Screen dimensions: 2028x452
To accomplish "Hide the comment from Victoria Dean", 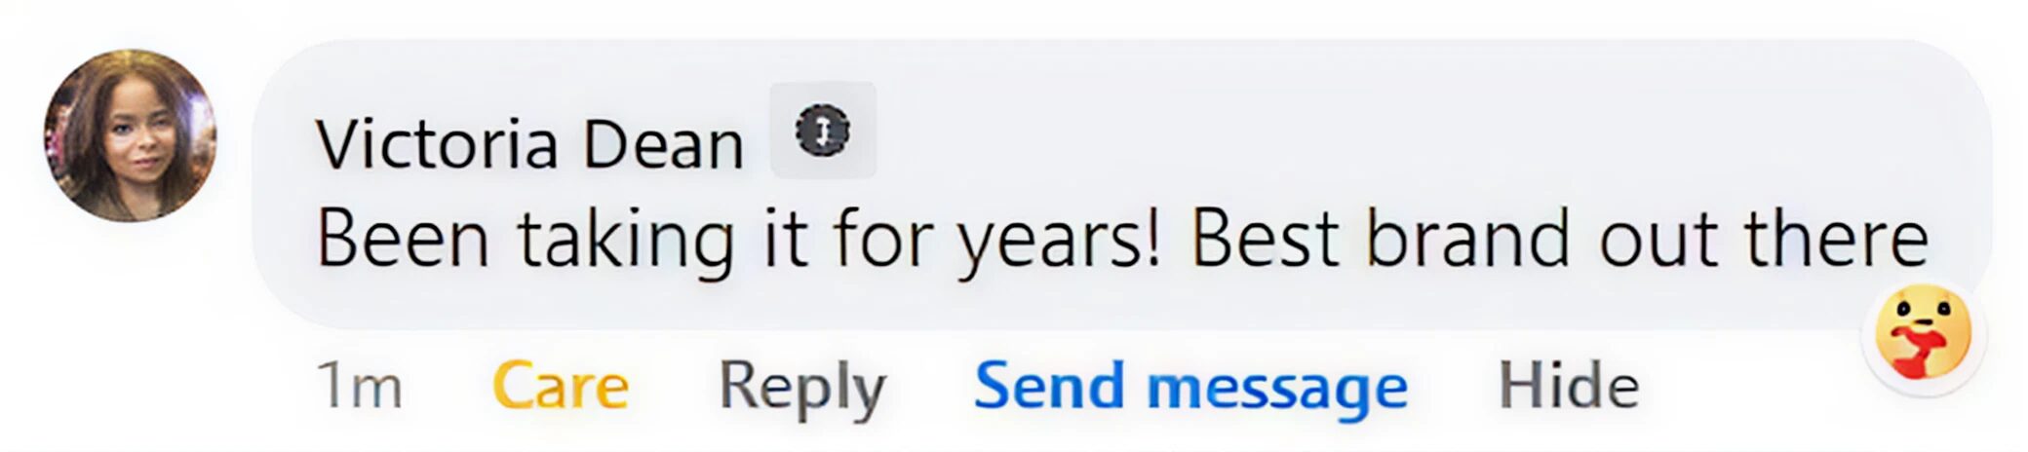I will [1568, 386].
